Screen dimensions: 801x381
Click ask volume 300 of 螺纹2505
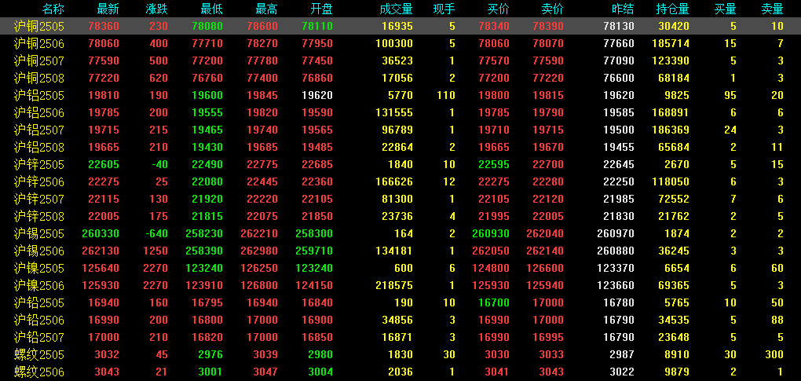click(774, 354)
